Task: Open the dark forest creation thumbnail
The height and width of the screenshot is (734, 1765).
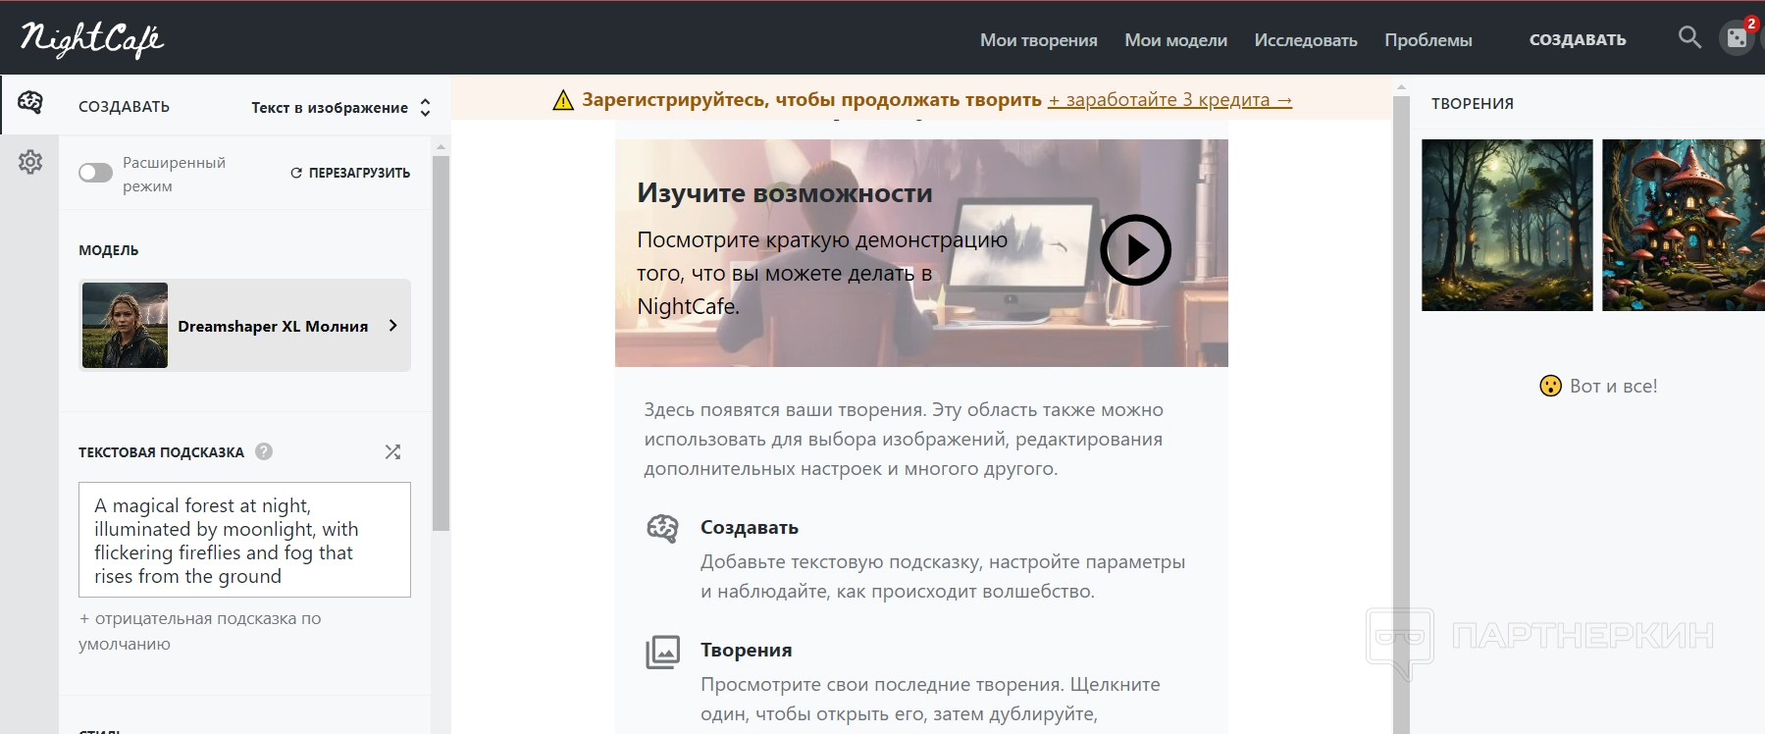Action: 1507,225
